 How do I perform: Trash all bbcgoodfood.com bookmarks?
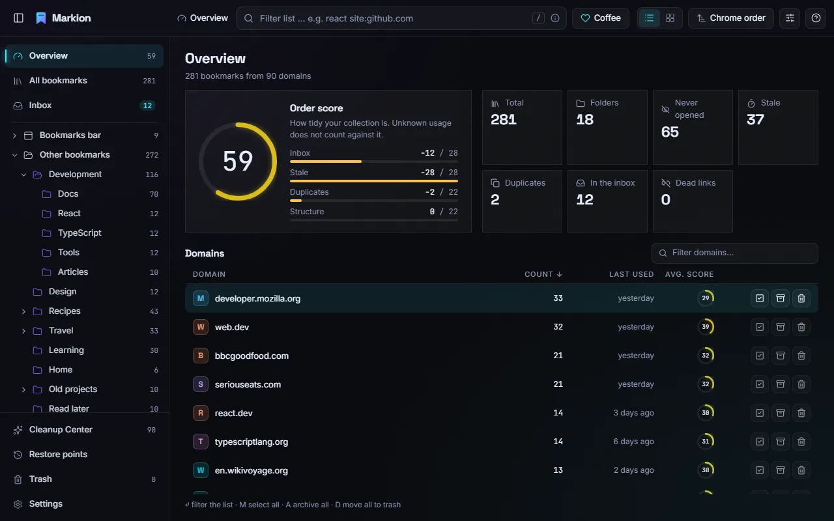[x=801, y=356]
